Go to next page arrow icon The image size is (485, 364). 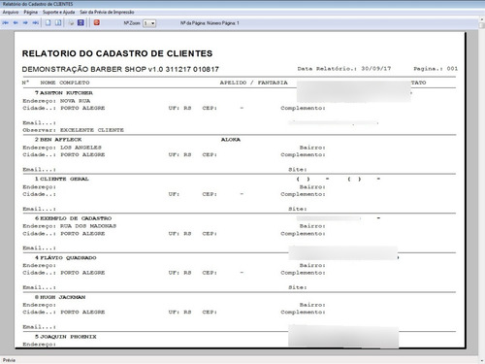[25, 22]
